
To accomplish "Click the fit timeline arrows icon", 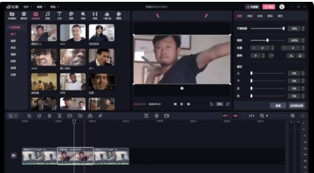I will (x=251, y=116).
